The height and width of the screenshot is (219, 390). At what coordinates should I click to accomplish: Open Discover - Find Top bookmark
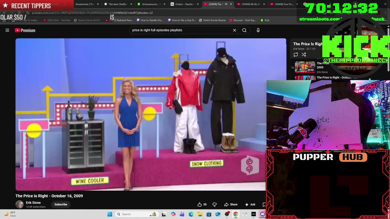tap(243, 20)
